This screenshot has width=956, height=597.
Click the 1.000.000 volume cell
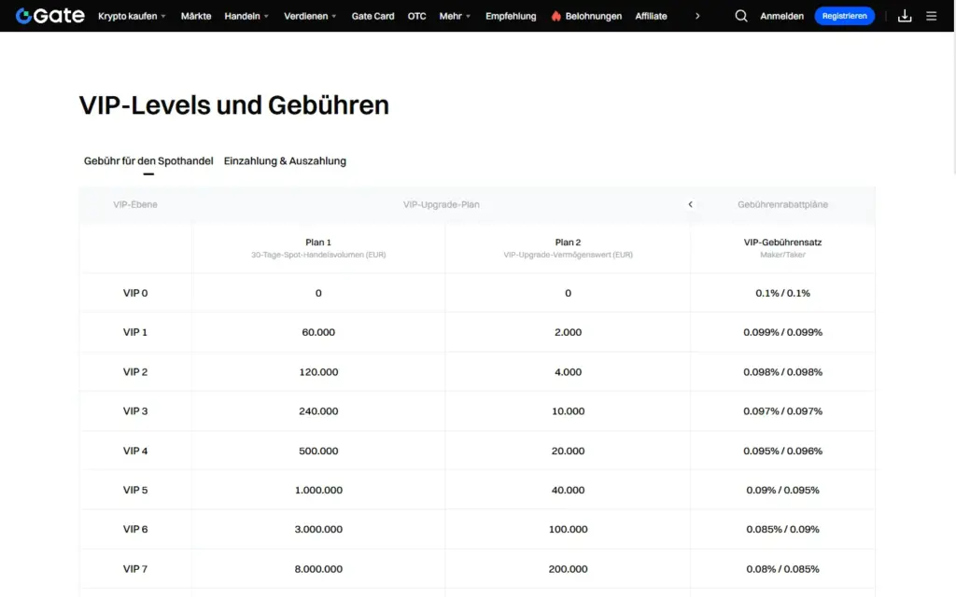coord(318,490)
